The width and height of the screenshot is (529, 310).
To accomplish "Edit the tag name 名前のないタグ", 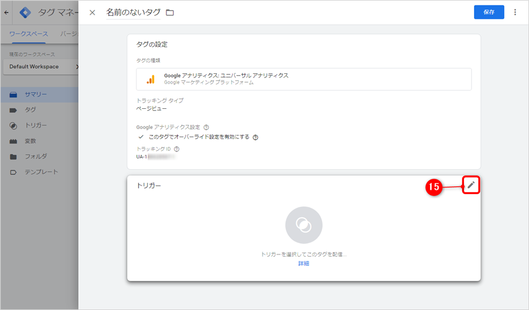I will [133, 12].
